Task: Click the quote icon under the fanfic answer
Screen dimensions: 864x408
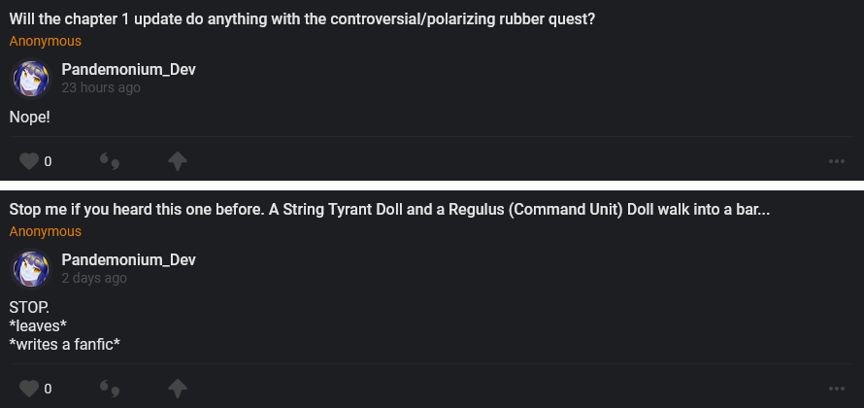Action: coord(110,389)
